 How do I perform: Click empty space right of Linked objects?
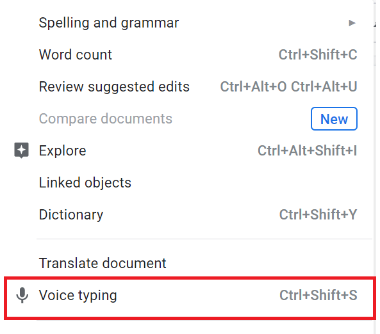point(242,182)
